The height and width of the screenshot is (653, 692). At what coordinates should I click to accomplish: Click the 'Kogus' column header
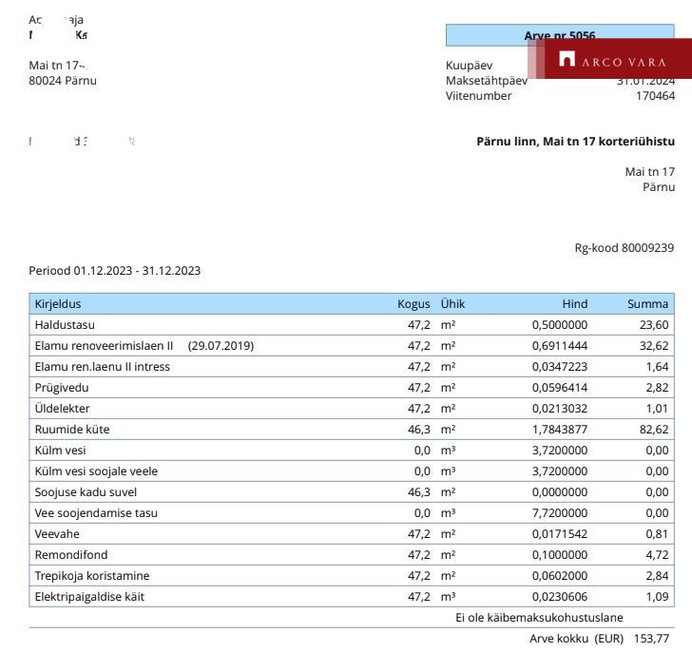413,304
